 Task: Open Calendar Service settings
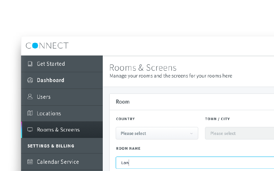[62, 162]
